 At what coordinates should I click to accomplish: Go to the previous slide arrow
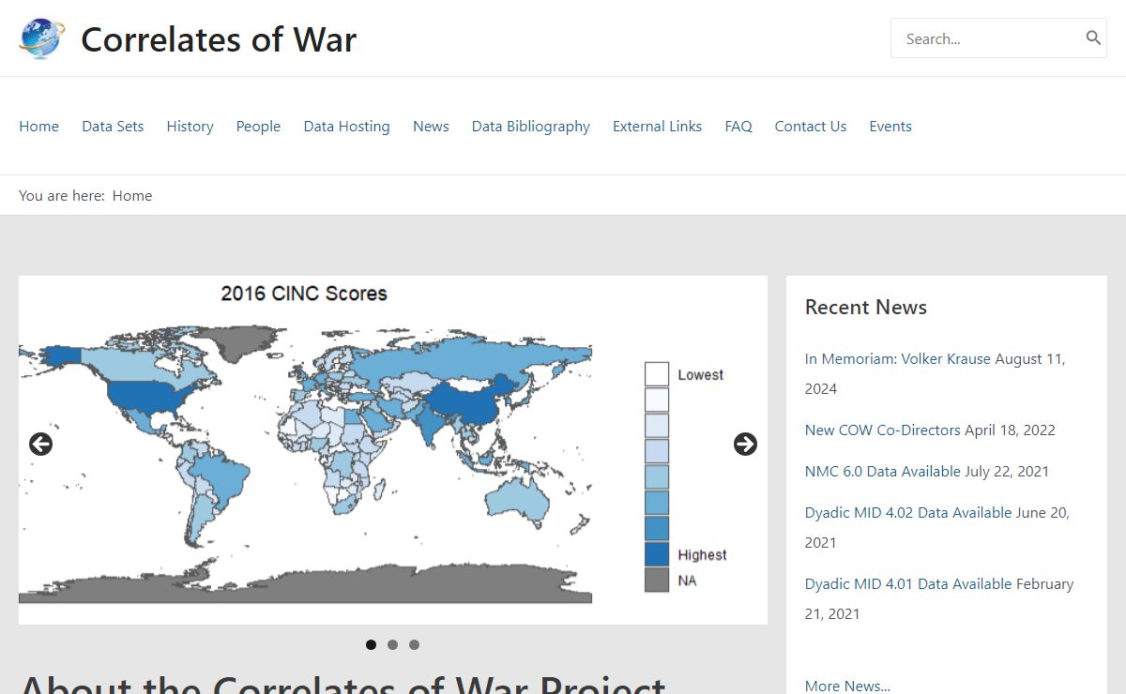point(40,445)
